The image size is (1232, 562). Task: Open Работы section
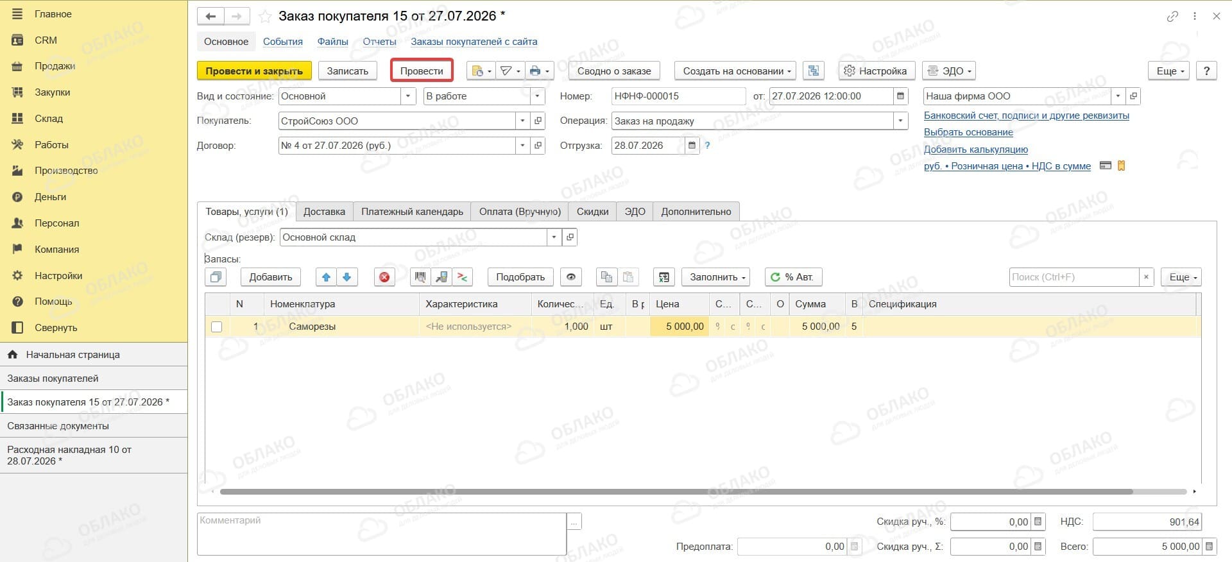click(51, 145)
